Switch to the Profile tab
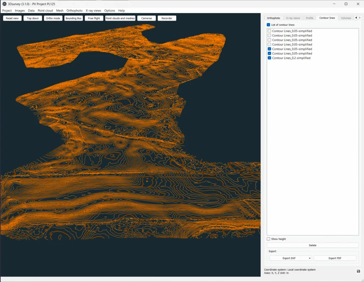Image resolution: width=364 pixels, height=282 pixels. point(310,18)
